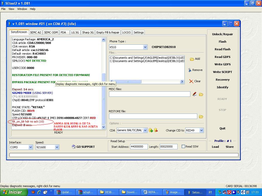262x196 pixels.
Task: Click the "ldr_on_ldr hdr no ack (10)" error line
Action: tap(28, 121)
